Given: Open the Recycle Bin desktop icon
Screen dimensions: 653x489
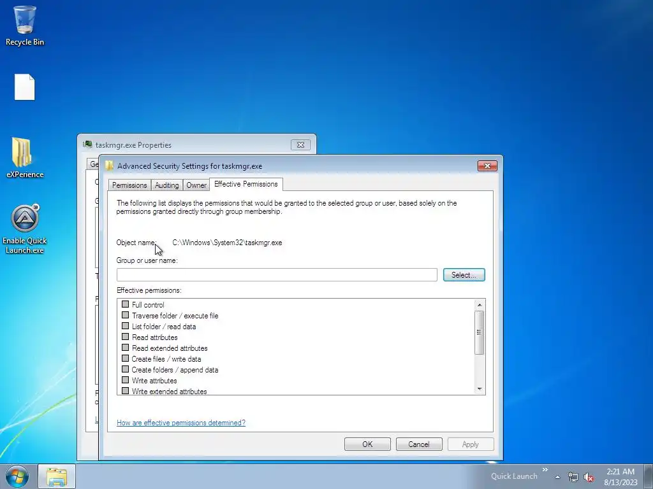Looking at the screenshot, I should click(x=25, y=25).
